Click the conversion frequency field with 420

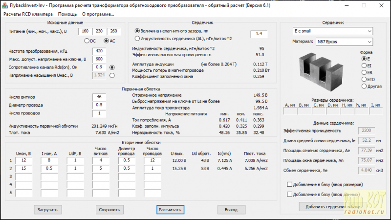click(99, 51)
